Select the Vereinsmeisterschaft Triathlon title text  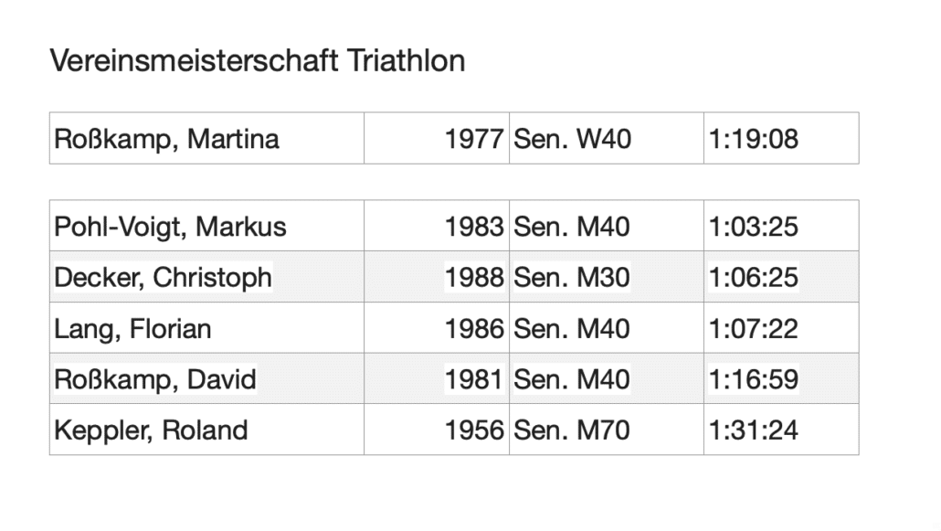pos(258,60)
